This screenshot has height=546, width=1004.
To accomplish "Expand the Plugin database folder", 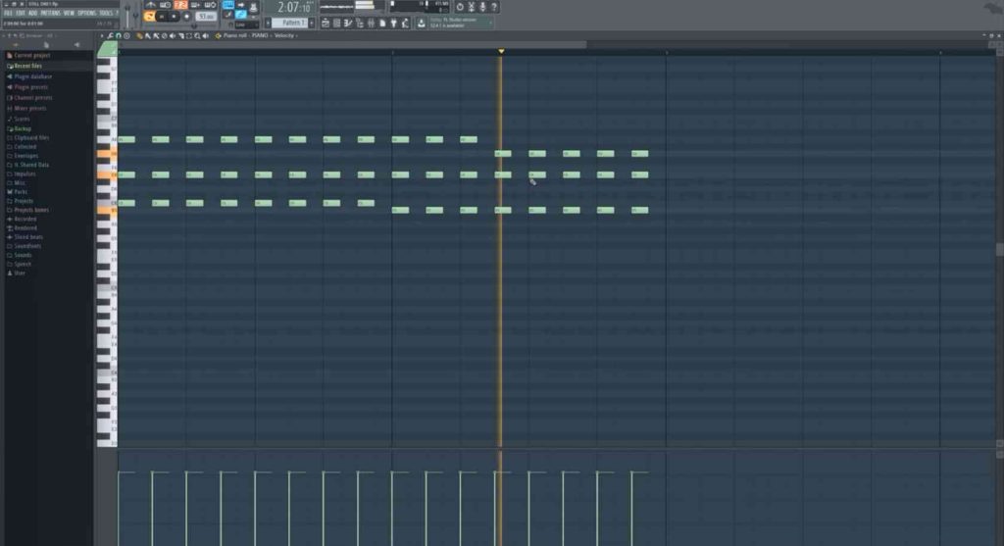I will tap(32, 76).
